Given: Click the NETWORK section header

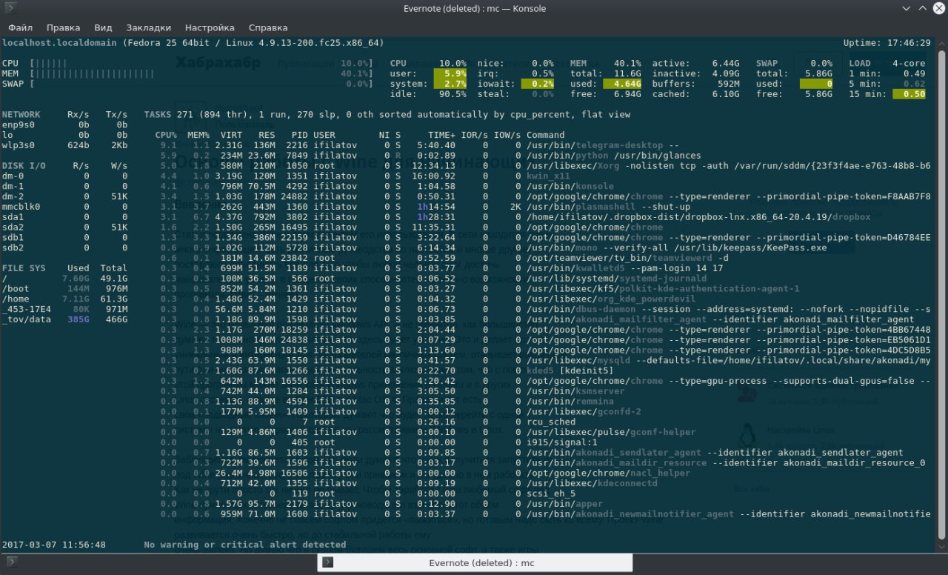Looking at the screenshot, I should point(21,115).
